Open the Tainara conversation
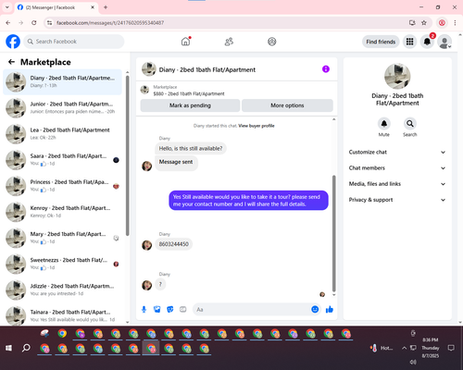This screenshot has width=463, height=370. click(x=62, y=315)
